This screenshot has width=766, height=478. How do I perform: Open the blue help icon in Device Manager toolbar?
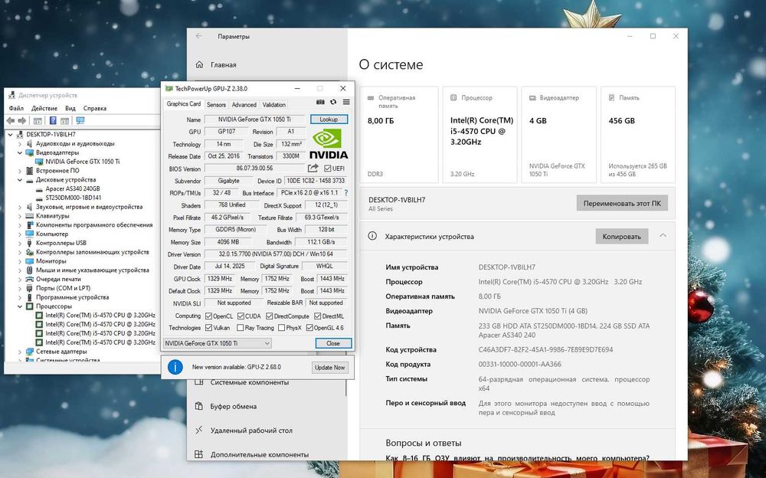click(x=53, y=120)
